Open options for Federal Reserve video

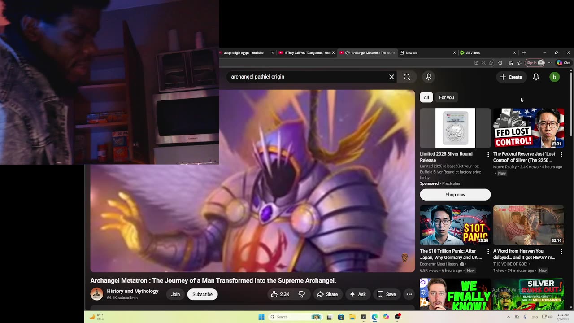[561, 154]
